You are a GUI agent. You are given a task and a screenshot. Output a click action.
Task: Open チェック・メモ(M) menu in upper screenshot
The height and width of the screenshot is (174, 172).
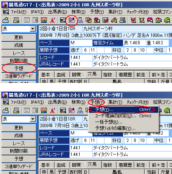pyautogui.click(x=138, y=12)
